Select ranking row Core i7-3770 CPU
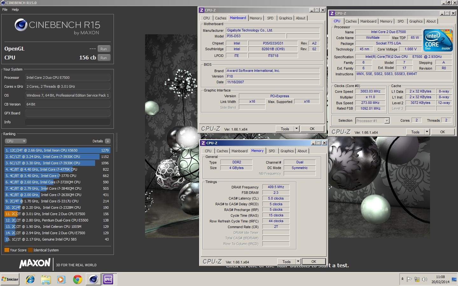 coord(57,176)
